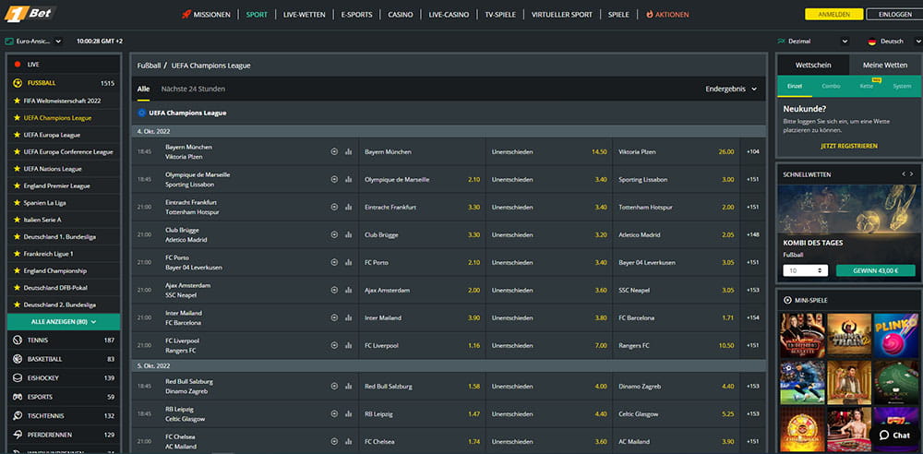Toggle star for FIFA Weltmeisterschaft 2022
Image resolution: width=923 pixels, height=454 pixels.
click(17, 101)
